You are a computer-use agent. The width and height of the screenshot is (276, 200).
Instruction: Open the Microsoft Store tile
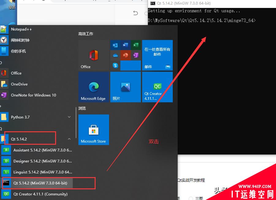pos(94,130)
